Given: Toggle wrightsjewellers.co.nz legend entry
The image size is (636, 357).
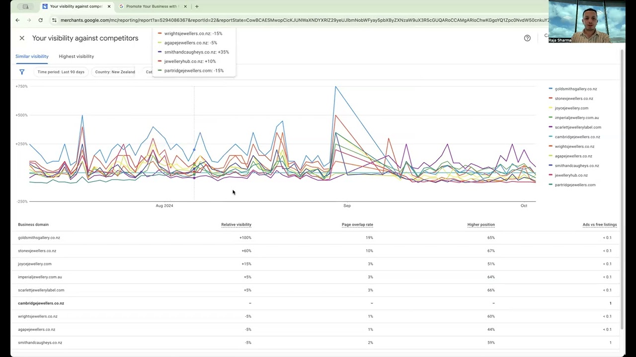Looking at the screenshot, I should tap(571, 146).
